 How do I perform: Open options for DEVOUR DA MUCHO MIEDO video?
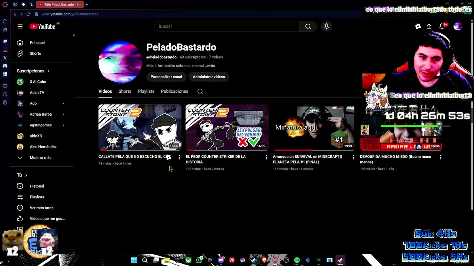440,157
